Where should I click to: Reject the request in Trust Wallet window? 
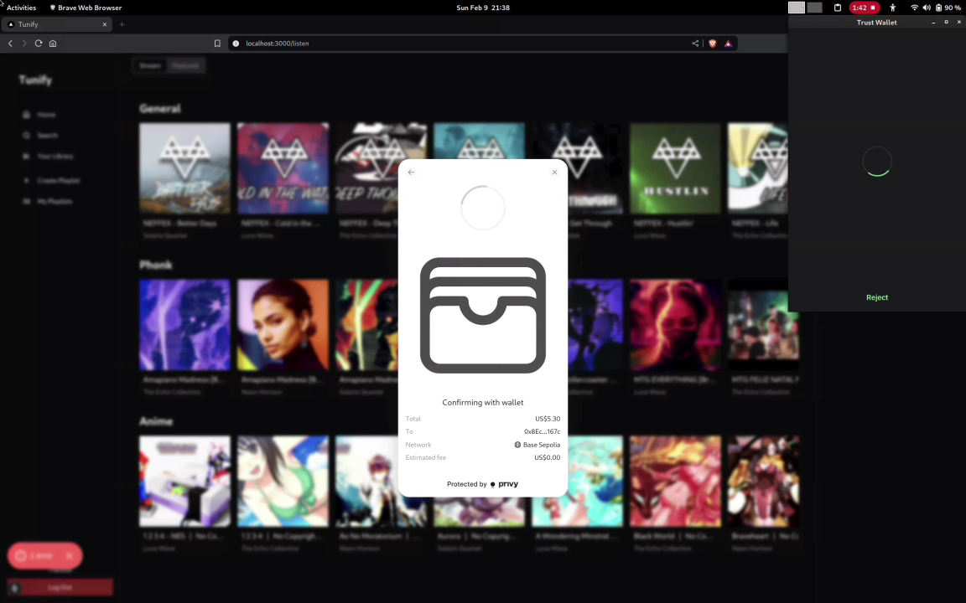(876, 297)
